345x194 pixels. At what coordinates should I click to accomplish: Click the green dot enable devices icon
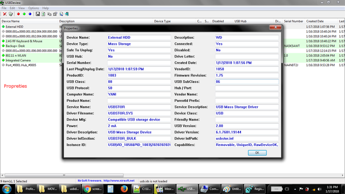click(24, 14)
